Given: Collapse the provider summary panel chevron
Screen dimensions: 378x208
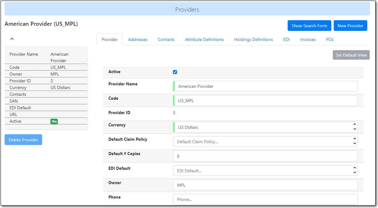Looking at the screenshot, I should [x=12, y=39].
